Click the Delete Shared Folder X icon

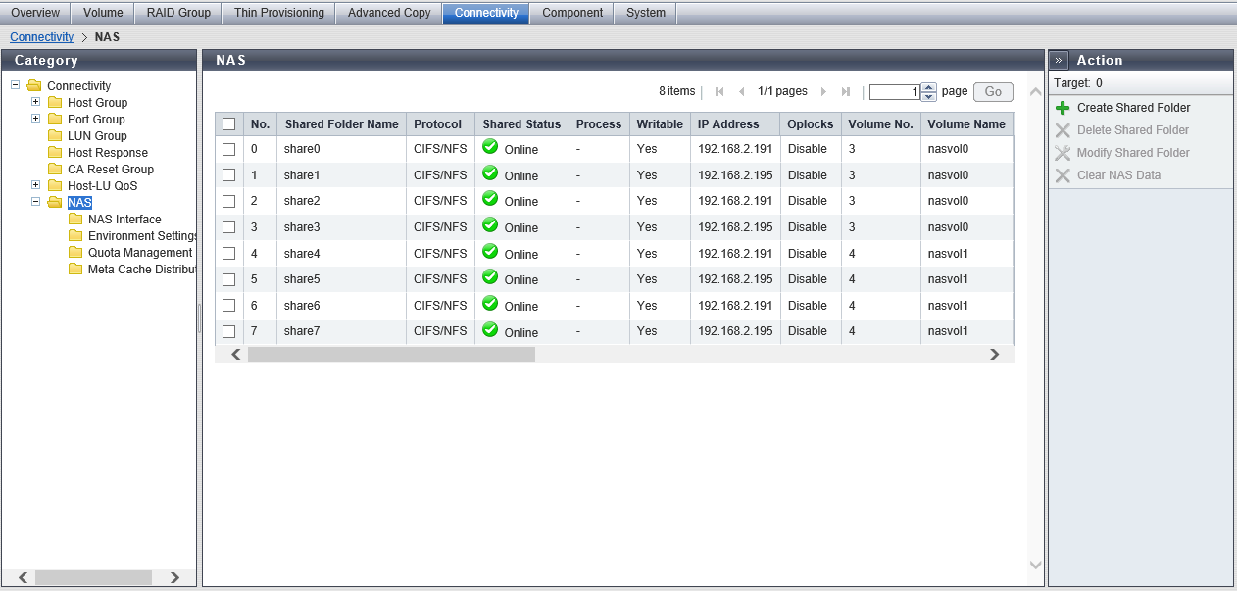coord(1063,130)
